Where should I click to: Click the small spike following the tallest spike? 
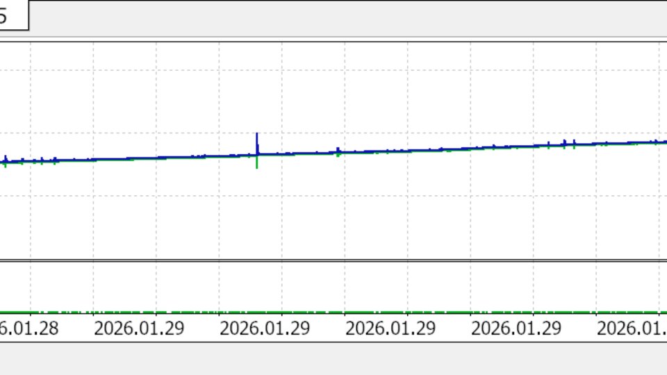click(338, 152)
